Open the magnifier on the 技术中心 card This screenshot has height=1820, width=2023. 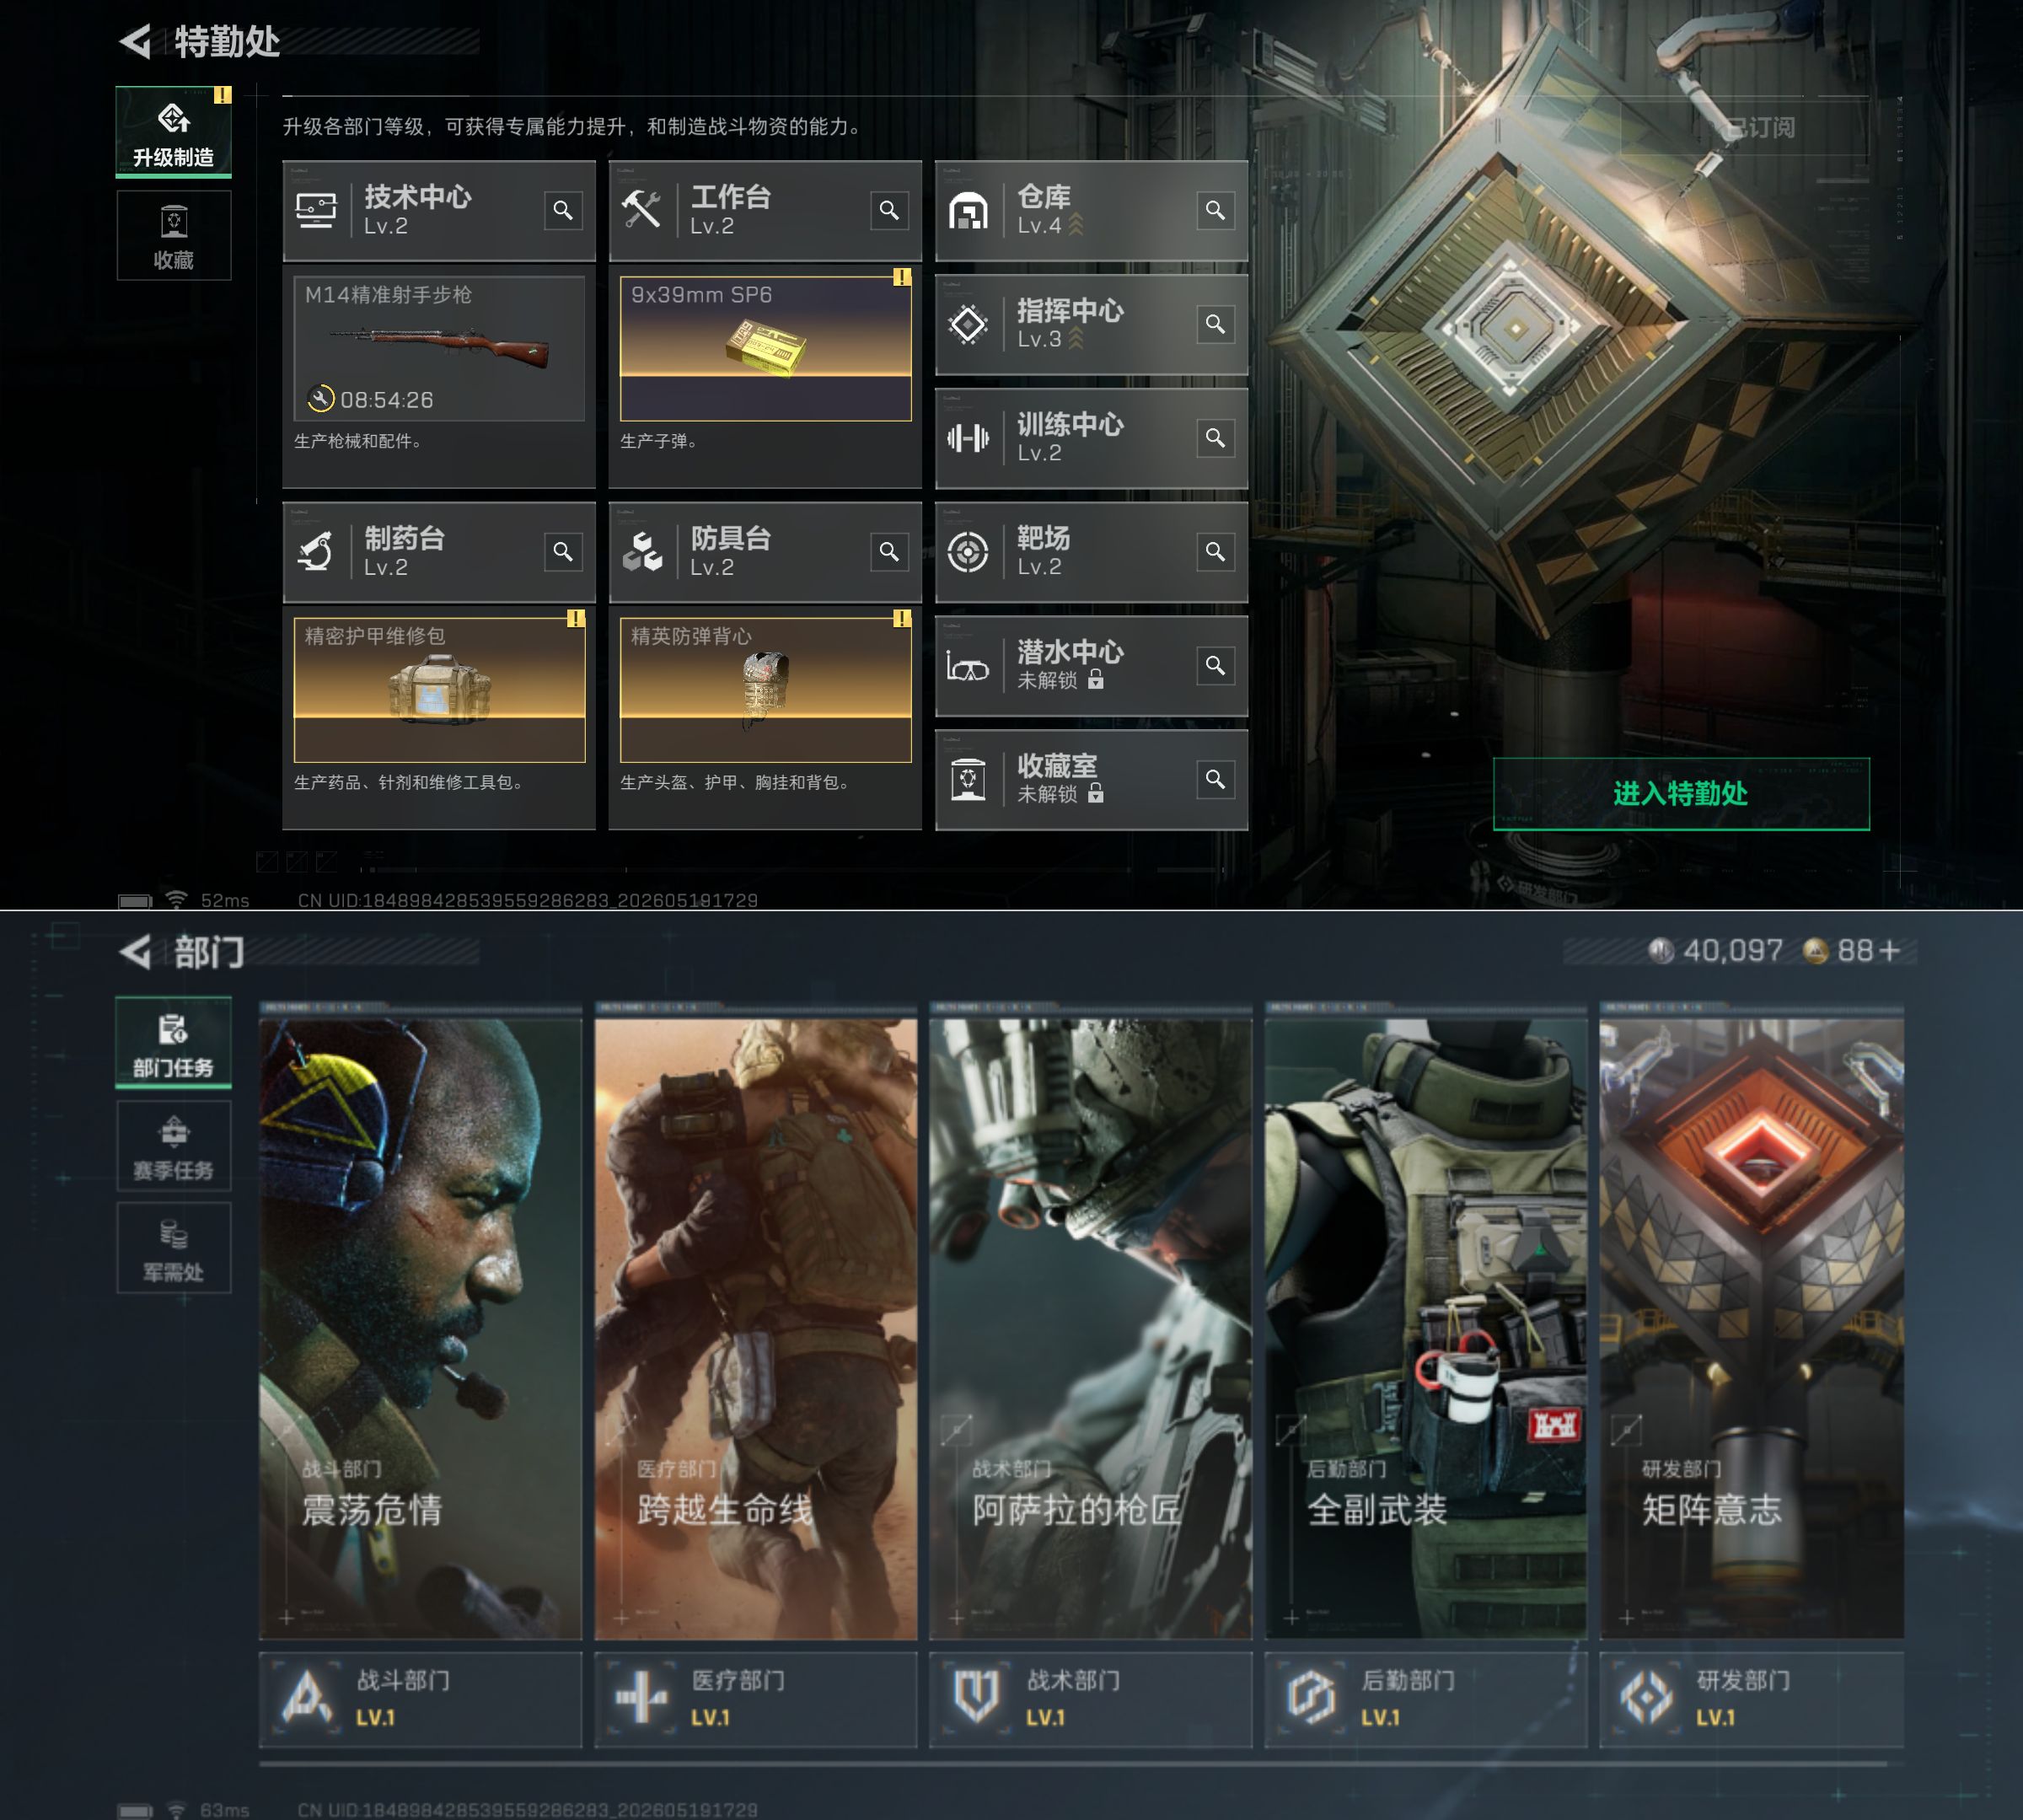point(563,210)
